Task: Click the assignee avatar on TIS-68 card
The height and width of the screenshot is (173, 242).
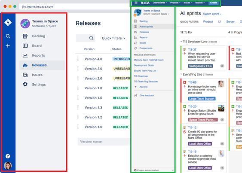Action: tap(221, 84)
